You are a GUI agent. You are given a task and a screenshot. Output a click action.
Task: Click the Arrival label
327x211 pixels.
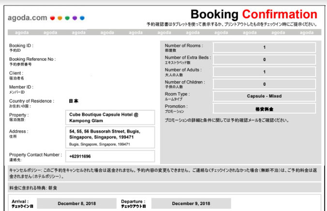coord(20,201)
